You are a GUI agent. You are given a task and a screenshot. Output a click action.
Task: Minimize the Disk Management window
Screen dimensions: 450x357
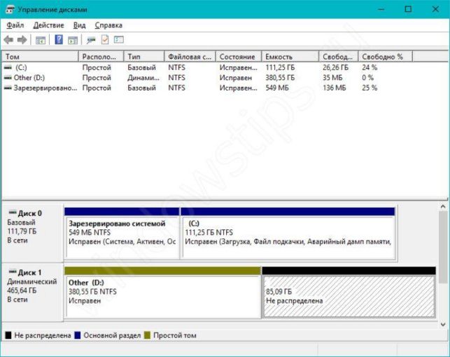click(381, 9)
